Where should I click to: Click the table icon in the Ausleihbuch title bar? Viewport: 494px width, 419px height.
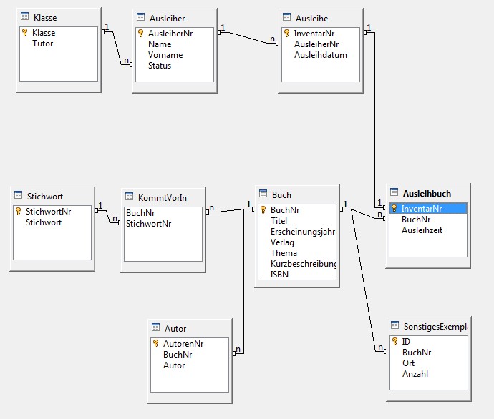point(394,193)
